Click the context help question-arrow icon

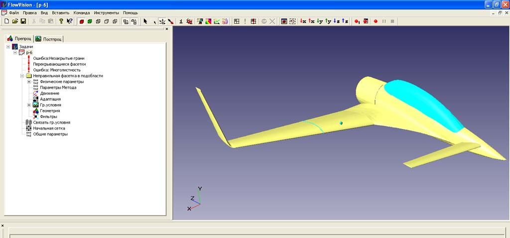(x=69, y=21)
